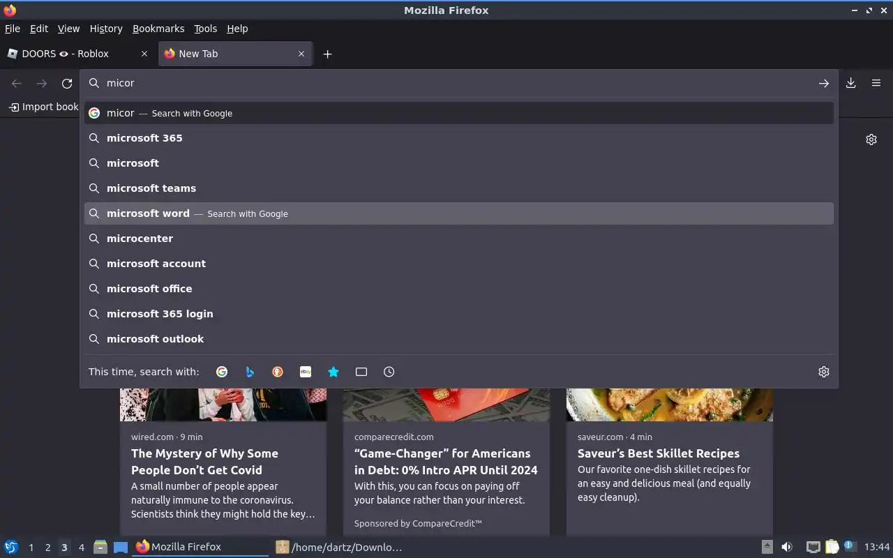The width and height of the screenshot is (893, 558).
Task: Switch to the /home/dartz/Downlo... taskbar window
Action: 340,547
